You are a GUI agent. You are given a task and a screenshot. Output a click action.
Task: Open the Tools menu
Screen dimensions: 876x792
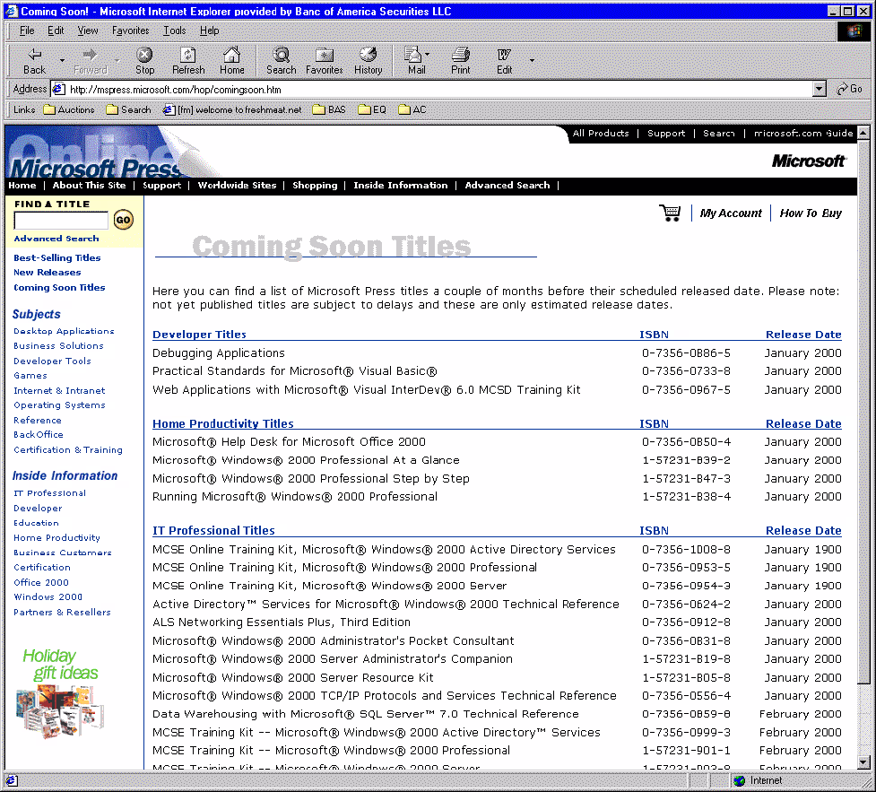174,30
